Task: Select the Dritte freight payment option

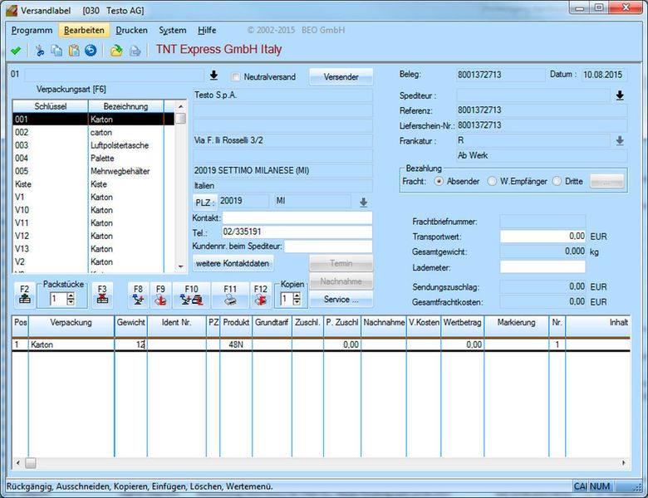Action: click(x=557, y=181)
